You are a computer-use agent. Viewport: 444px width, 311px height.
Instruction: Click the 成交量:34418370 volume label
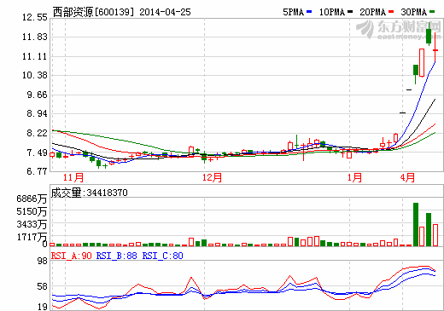tap(89, 193)
